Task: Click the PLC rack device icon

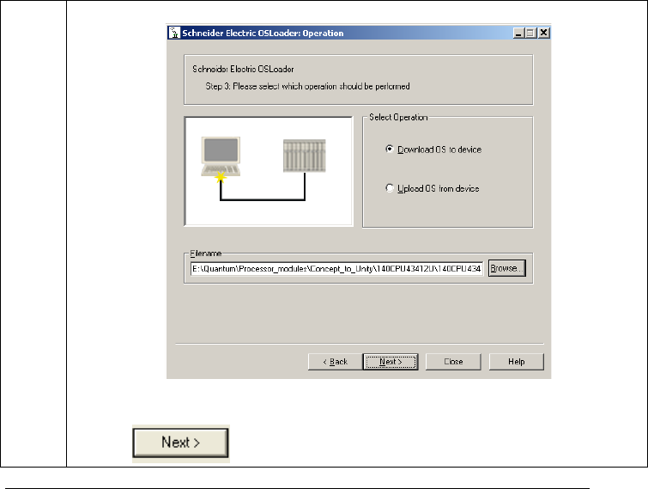Action: [305, 156]
